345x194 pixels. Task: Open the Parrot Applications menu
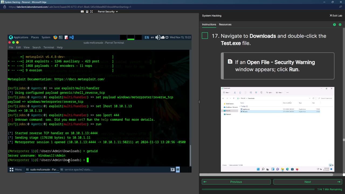21,37
